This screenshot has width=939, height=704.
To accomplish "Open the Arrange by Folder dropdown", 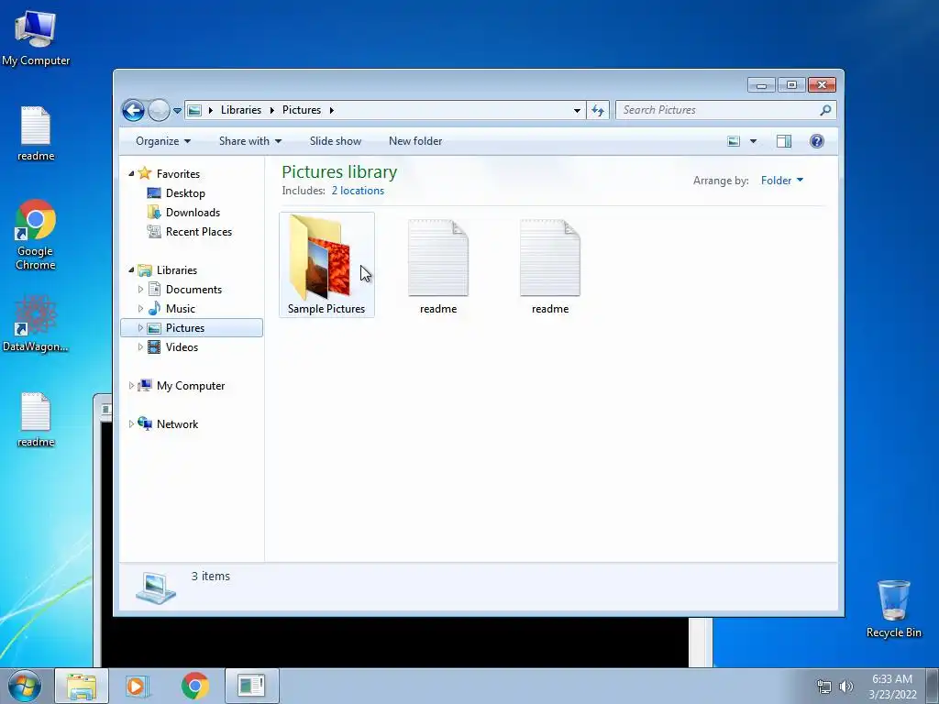I will pyautogui.click(x=781, y=181).
